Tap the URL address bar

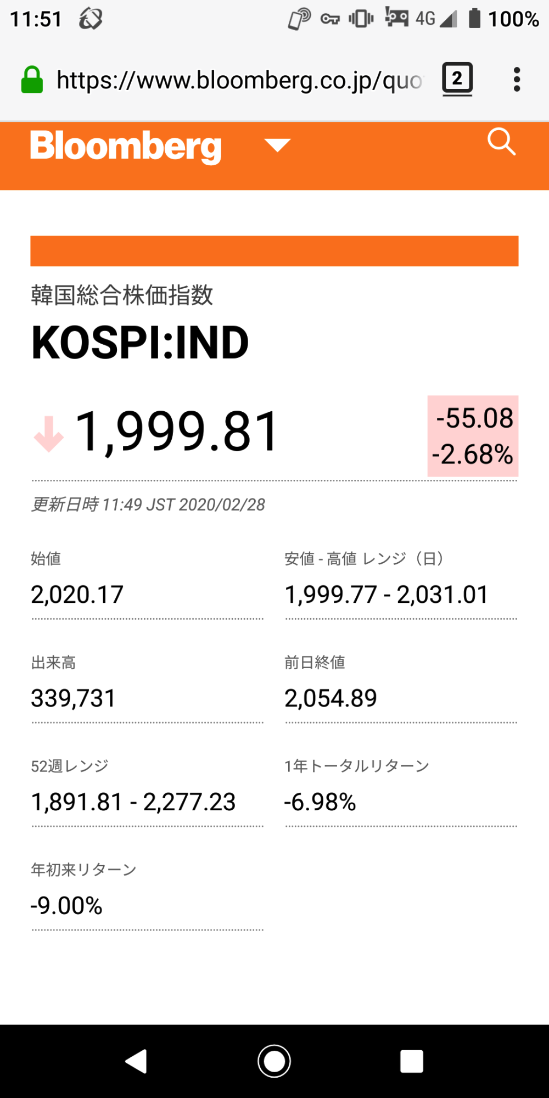pyautogui.click(x=240, y=80)
